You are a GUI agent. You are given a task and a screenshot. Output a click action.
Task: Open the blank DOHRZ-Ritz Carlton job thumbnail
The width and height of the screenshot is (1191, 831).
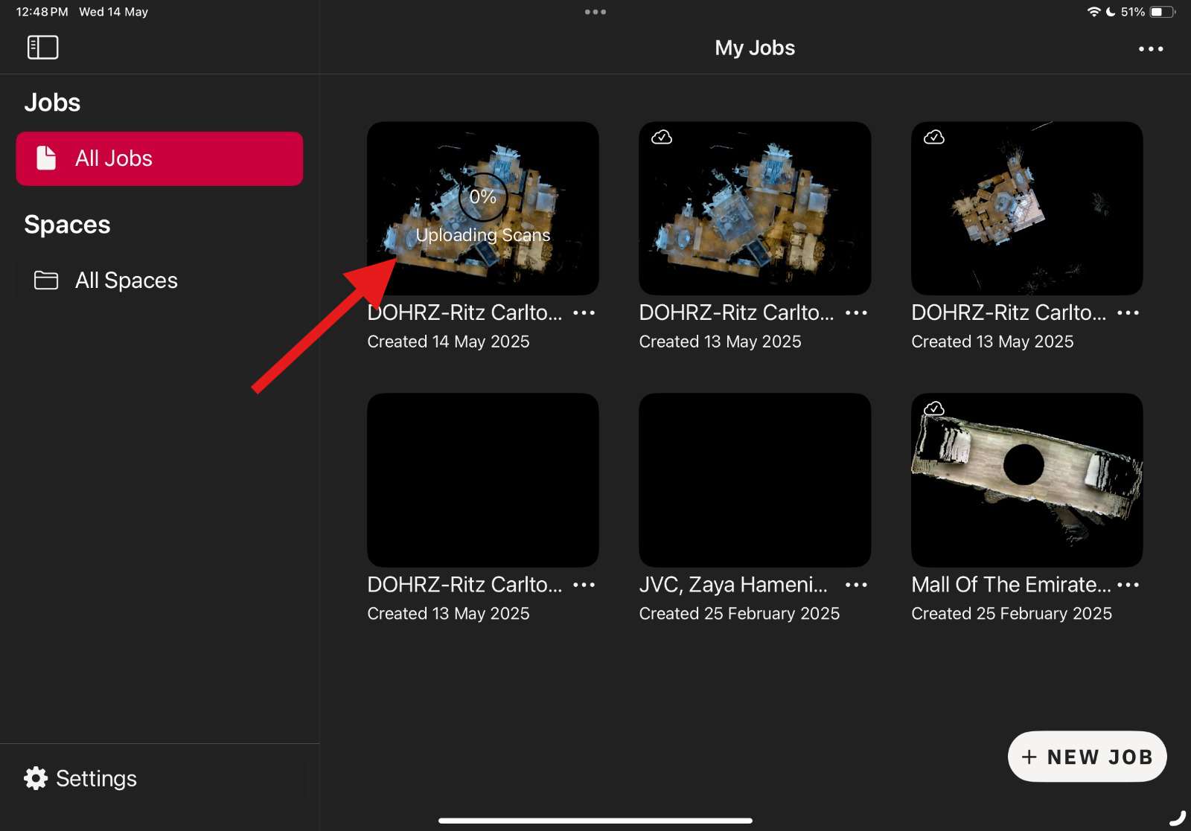pos(482,480)
